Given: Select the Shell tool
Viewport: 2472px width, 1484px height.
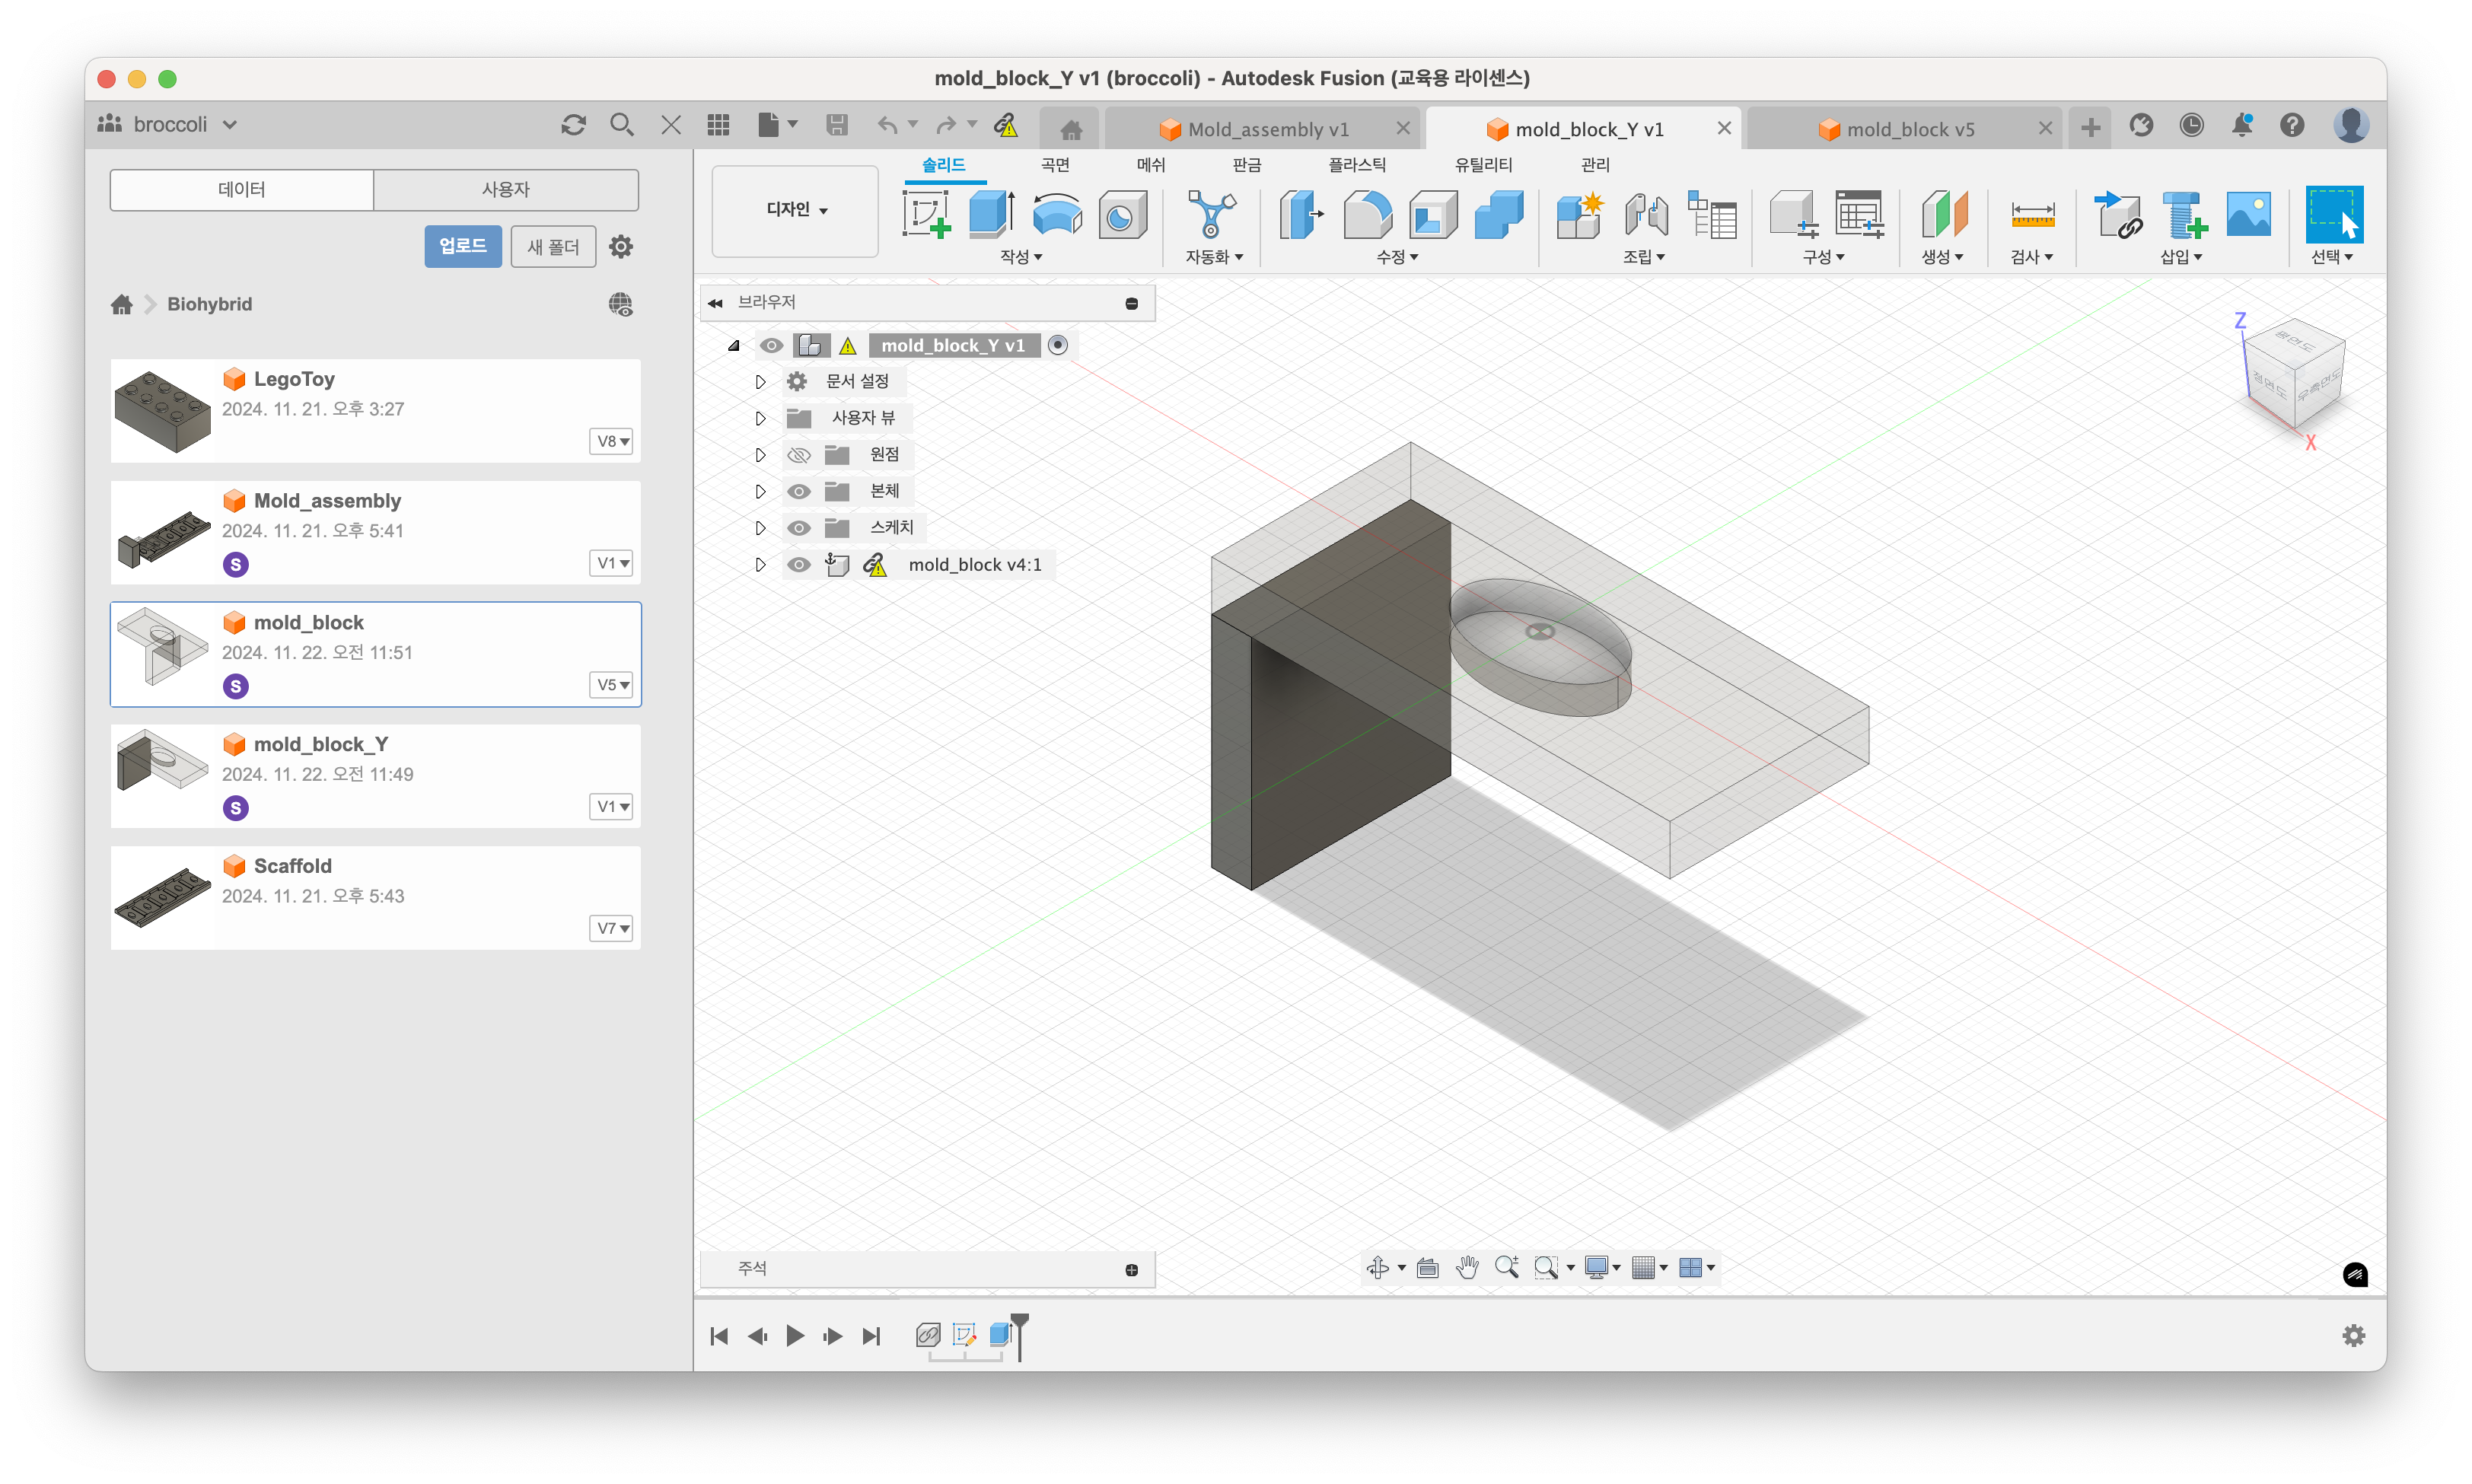Looking at the screenshot, I should click(1433, 214).
